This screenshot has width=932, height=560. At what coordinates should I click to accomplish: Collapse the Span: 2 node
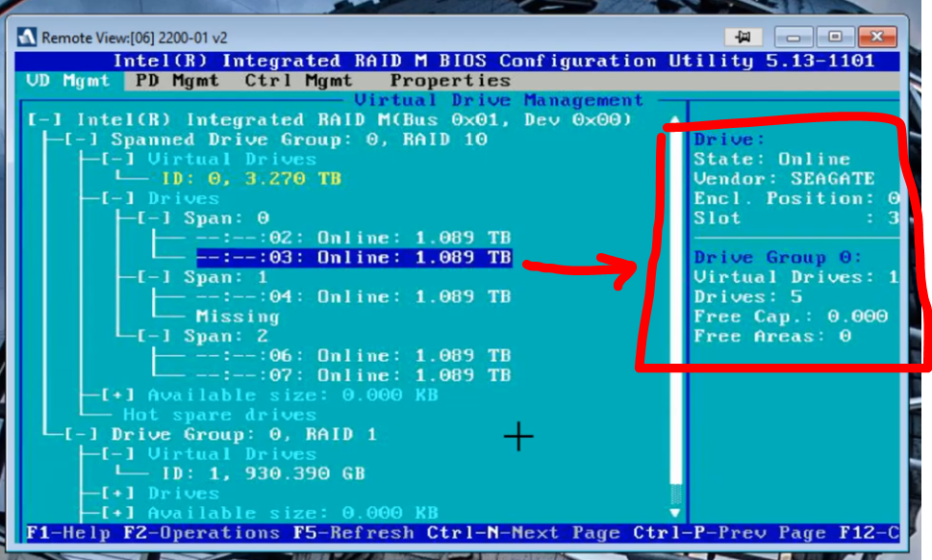tap(154, 336)
